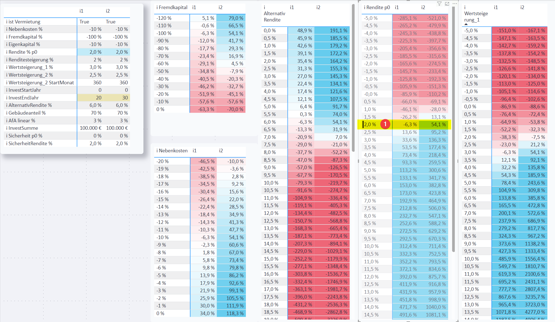This screenshot has width=555, height=322.
Task: Click the -70,0 % cell in Fremdkapital table
Action: pos(231,109)
